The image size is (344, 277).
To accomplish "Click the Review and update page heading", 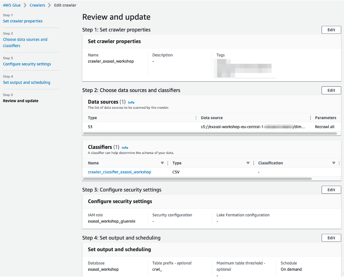I will coord(116,17).
